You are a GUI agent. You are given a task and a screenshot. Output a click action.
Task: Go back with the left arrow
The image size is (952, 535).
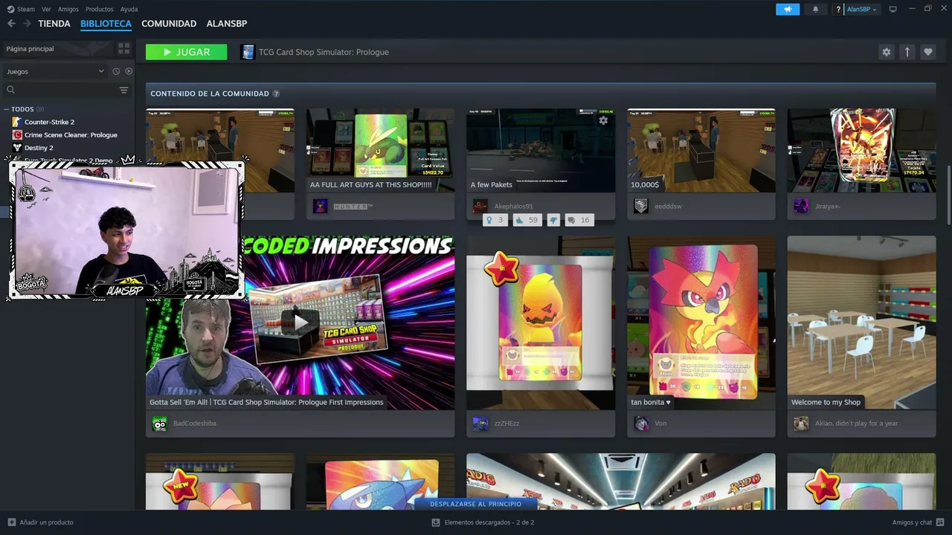click(11, 24)
